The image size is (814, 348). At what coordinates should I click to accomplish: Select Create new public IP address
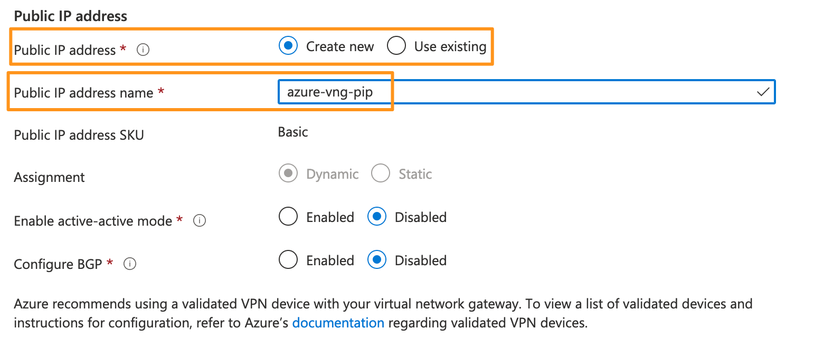pos(288,46)
